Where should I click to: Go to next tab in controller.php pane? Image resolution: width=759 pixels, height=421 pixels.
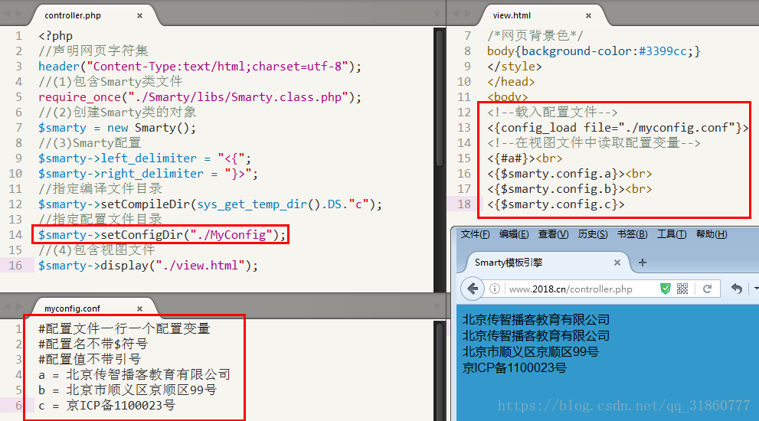click(x=19, y=14)
